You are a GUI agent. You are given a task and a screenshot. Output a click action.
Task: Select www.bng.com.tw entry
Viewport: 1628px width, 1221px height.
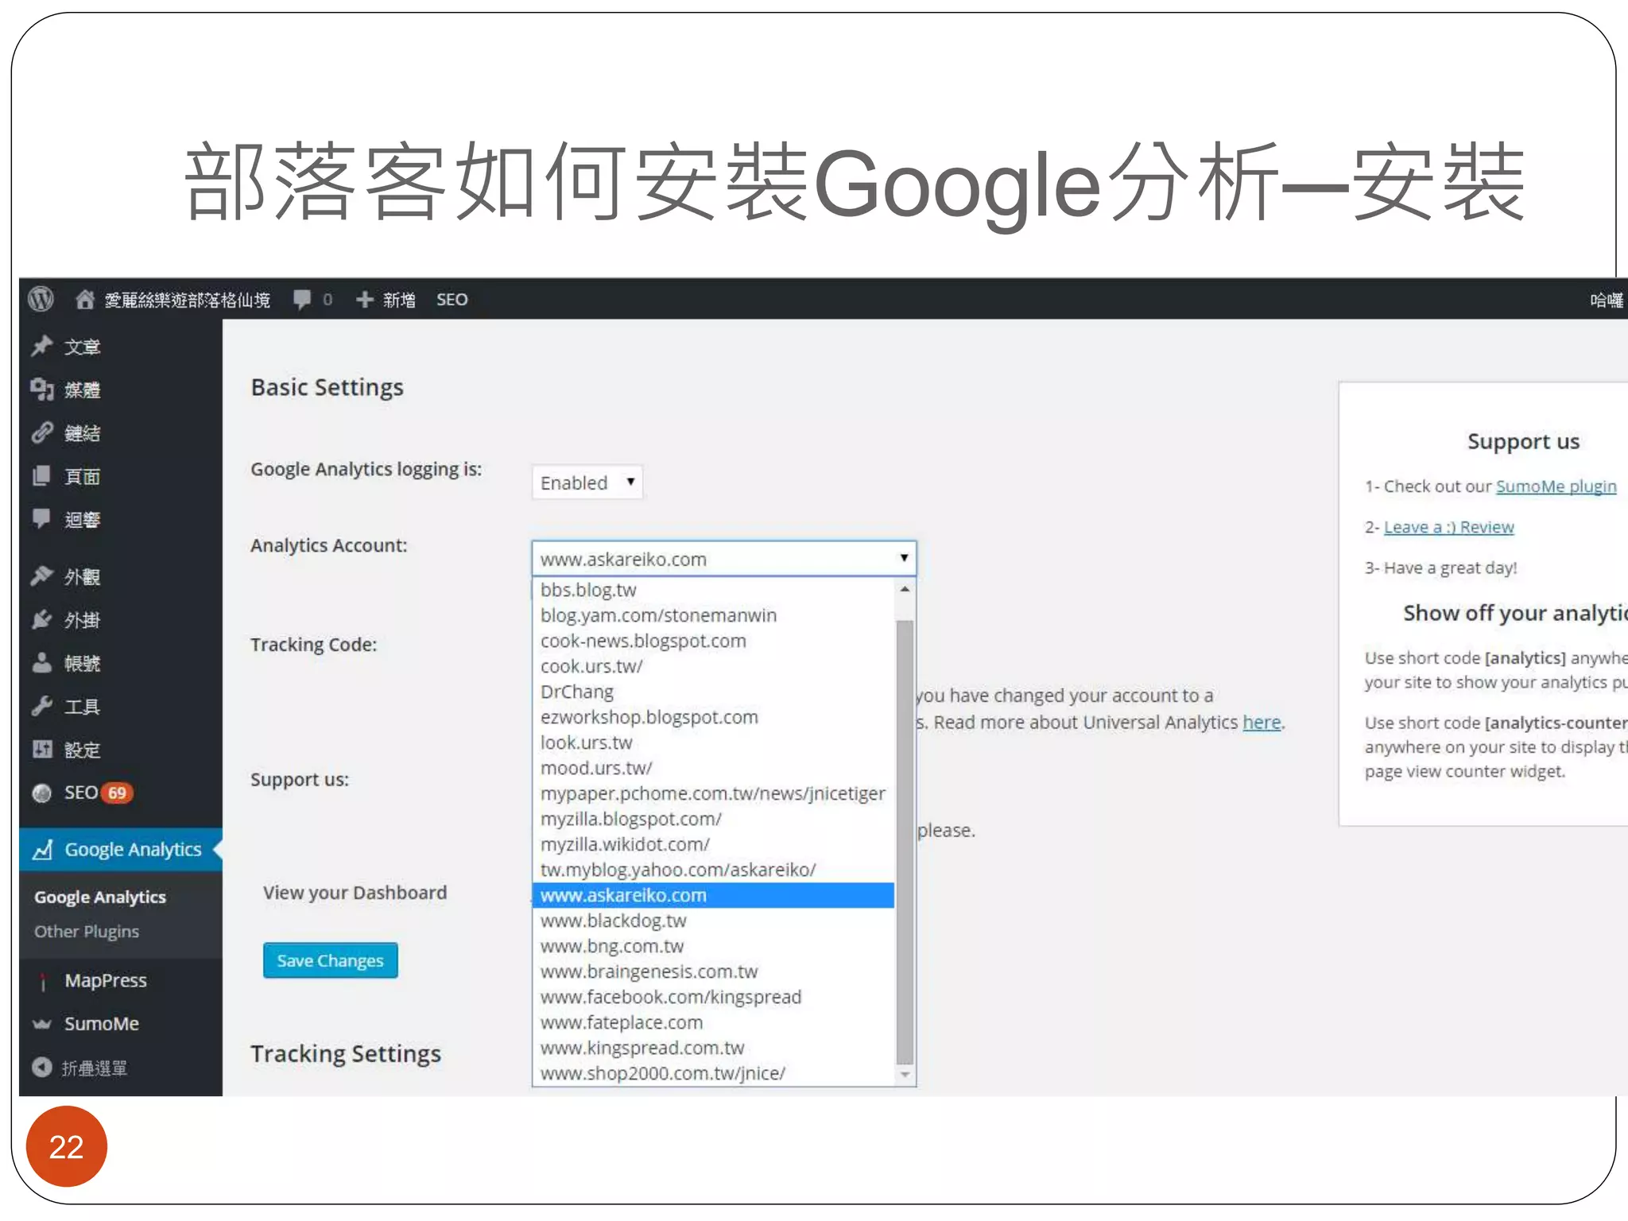[713, 946]
